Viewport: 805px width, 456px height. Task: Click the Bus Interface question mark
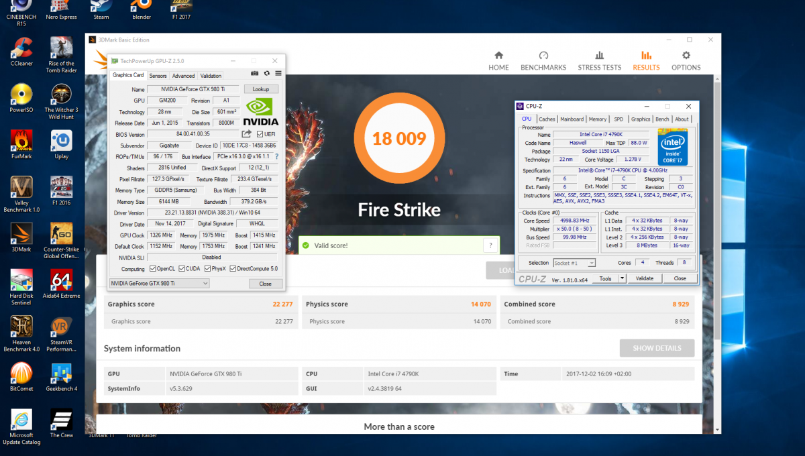[276, 156]
